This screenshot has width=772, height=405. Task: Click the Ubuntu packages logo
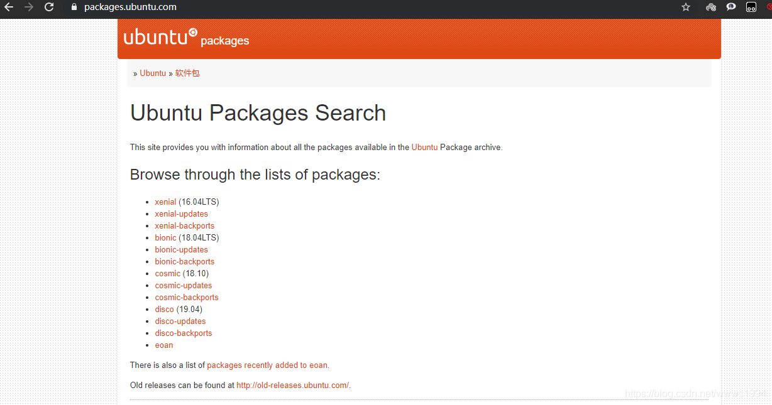pyautogui.click(x=186, y=38)
